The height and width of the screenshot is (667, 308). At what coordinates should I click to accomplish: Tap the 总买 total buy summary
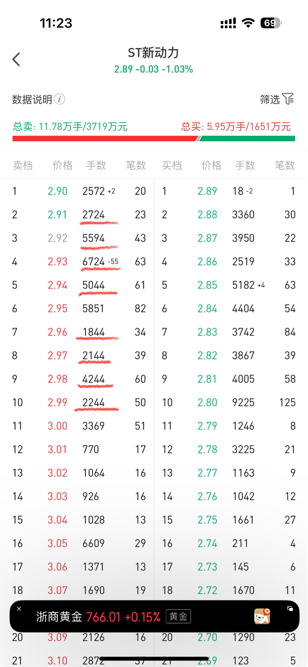click(236, 127)
